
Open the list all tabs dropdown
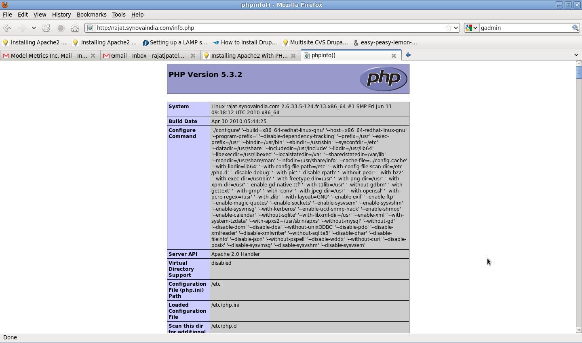point(576,55)
